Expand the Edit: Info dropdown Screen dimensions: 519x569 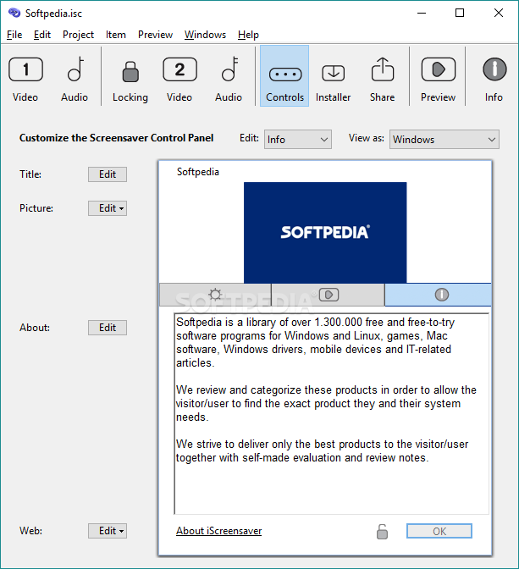(x=298, y=140)
